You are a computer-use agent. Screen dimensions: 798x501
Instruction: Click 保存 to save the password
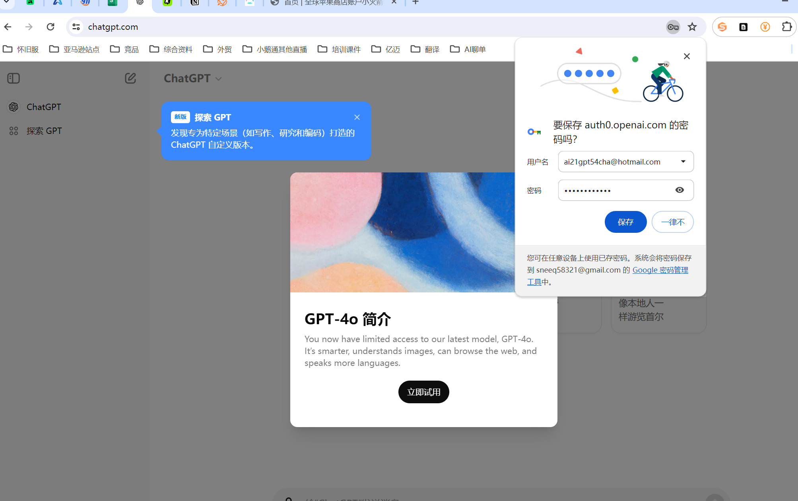[625, 222]
